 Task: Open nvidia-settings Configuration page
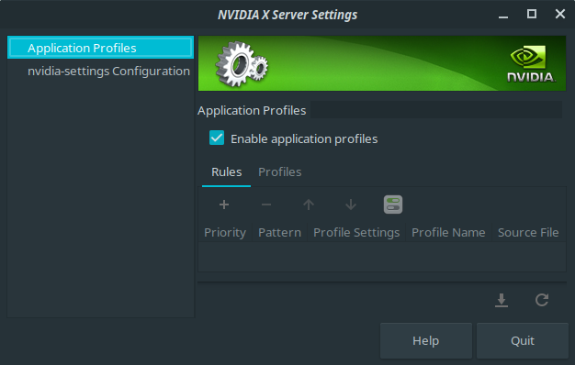pyautogui.click(x=100, y=71)
